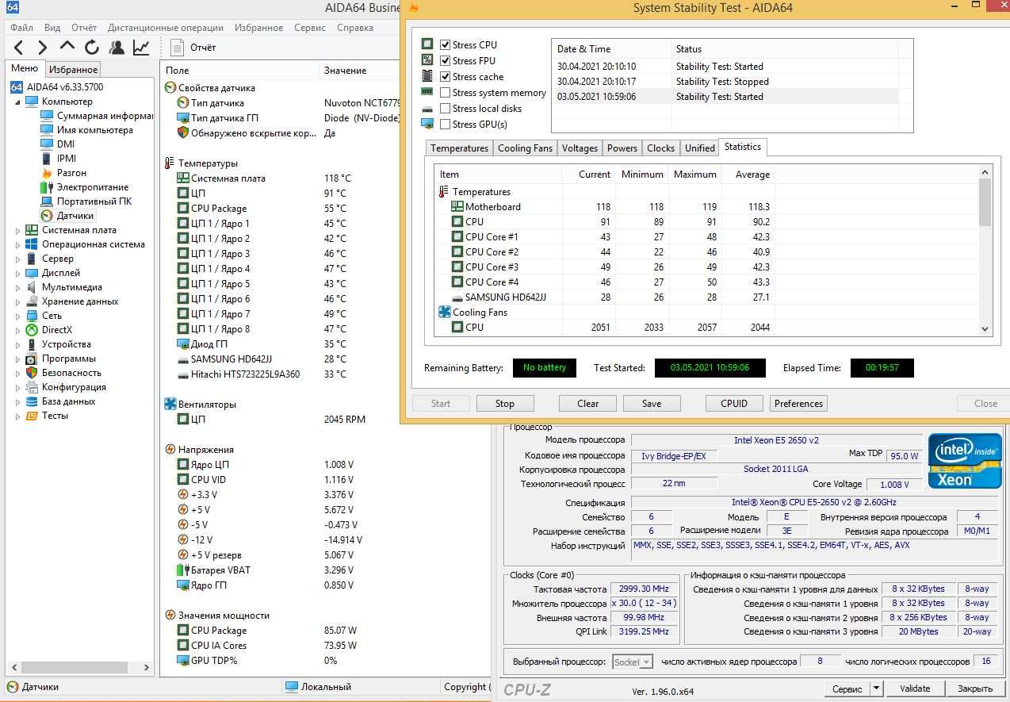
Task: Click the graph chart toolbar icon
Action: pyautogui.click(x=141, y=48)
